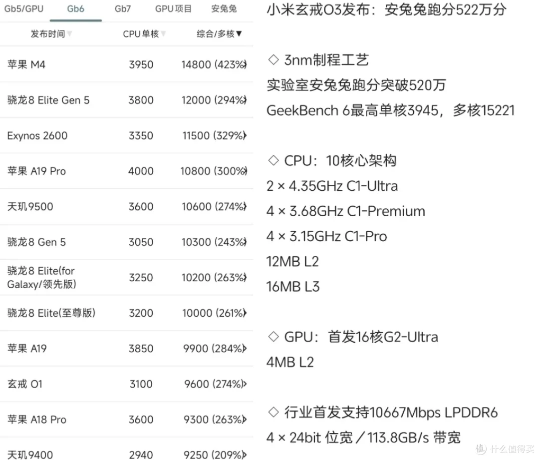Click single-core score 3050
The width and height of the screenshot is (539, 460).
pyautogui.click(x=141, y=242)
